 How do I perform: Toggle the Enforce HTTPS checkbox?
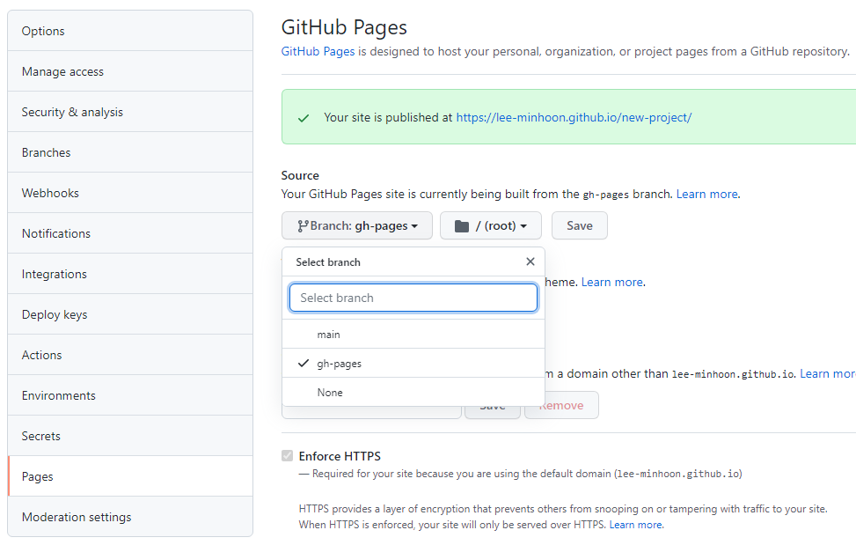point(287,455)
